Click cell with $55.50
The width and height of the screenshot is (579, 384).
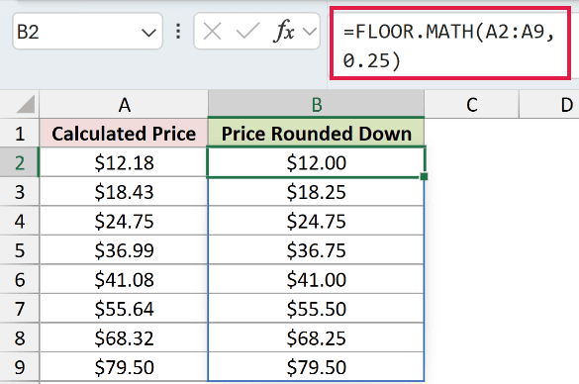317,309
